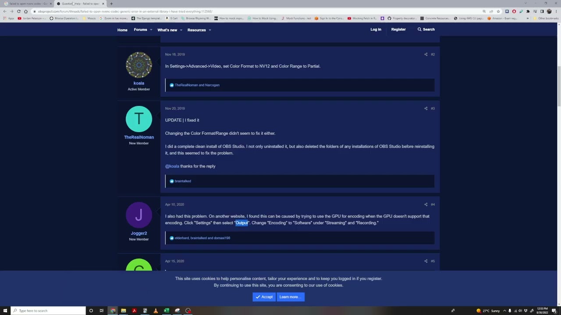Launch VLC from the taskbar

point(156,311)
